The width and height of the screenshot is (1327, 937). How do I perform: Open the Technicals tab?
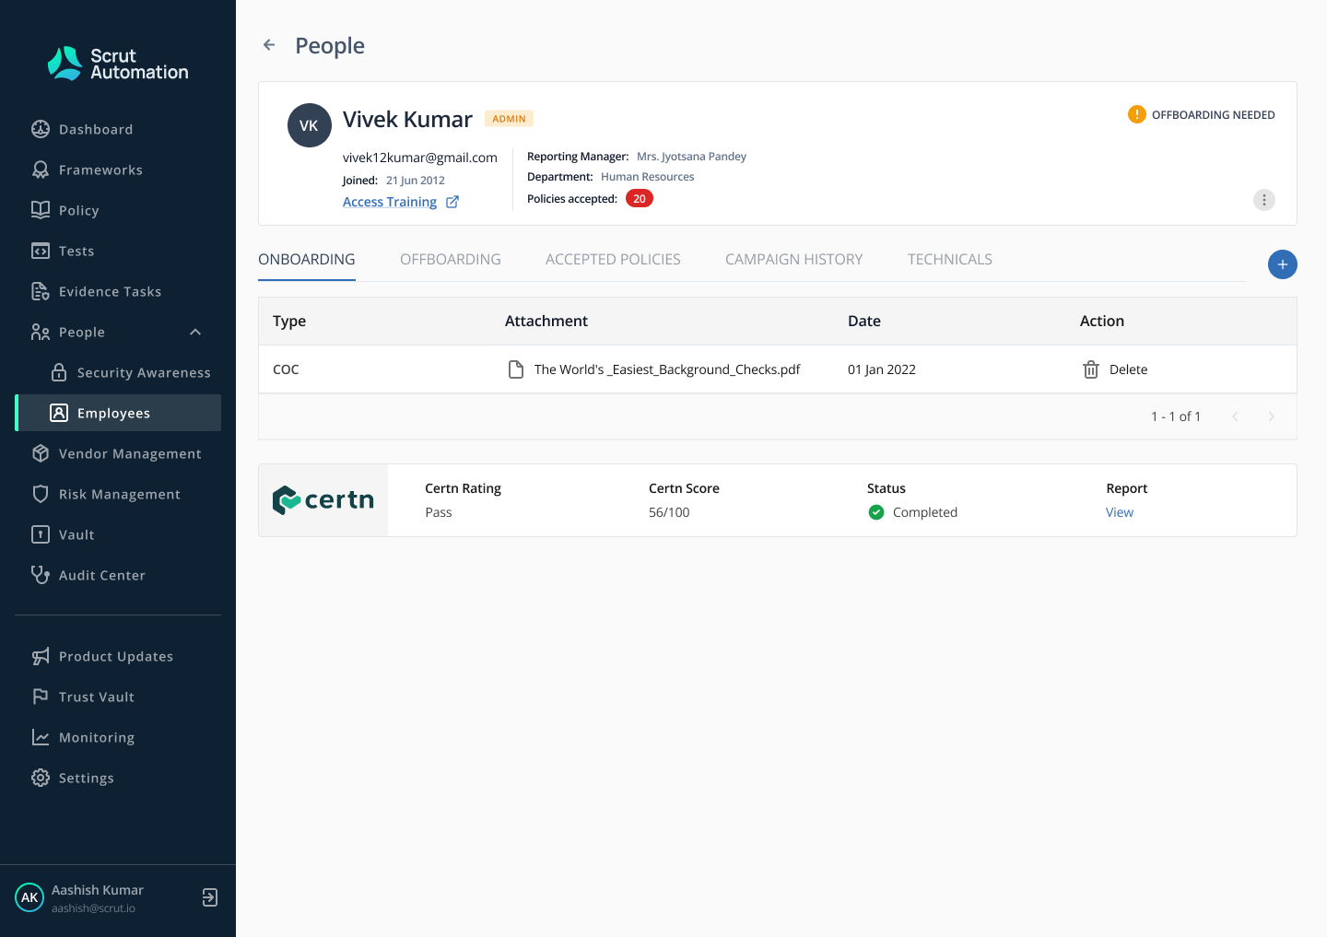click(x=950, y=260)
